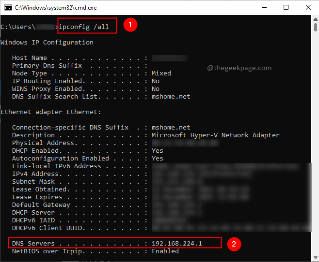This screenshot has height=262, width=319.
Task: Click the Primary Dns Suffix line
Action: point(80,66)
